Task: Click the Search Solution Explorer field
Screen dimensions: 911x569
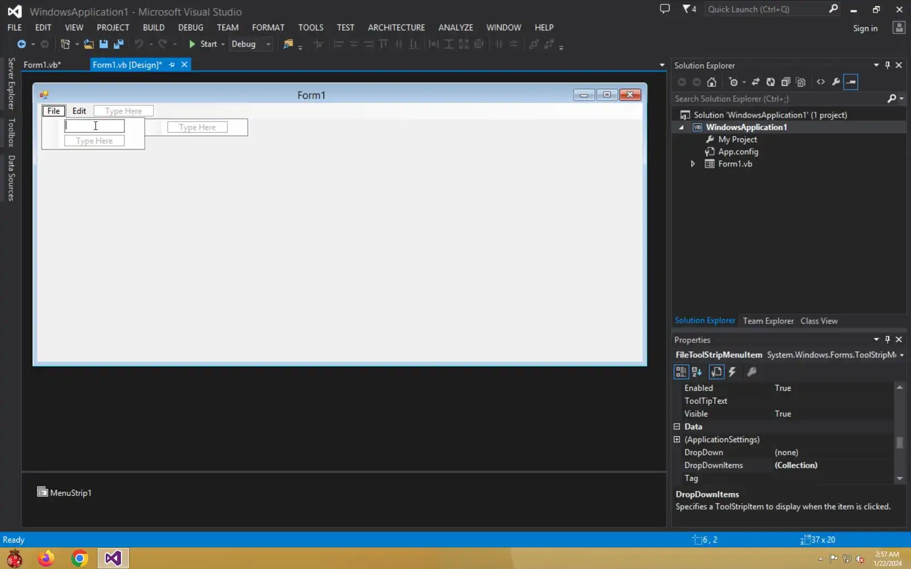Action: tap(778, 99)
